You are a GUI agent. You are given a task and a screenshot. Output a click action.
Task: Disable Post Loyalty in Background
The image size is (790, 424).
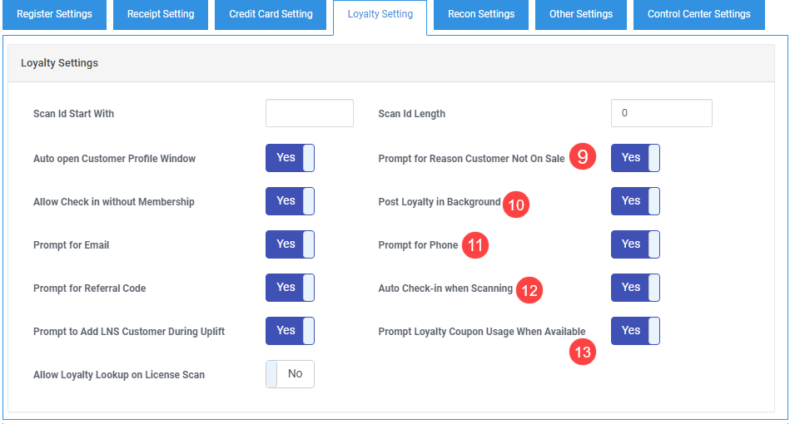coord(635,201)
